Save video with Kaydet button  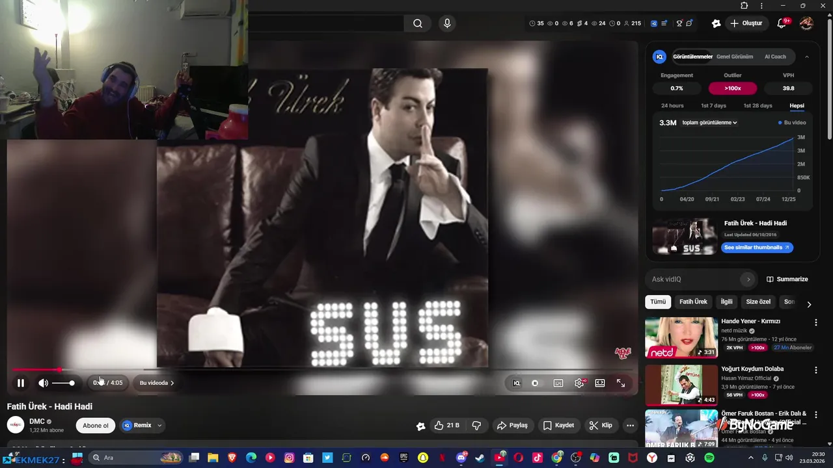(x=558, y=425)
